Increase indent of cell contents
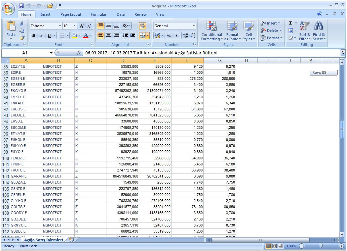The image size is (347, 251). pyautogui.click(x=132, y=35)
